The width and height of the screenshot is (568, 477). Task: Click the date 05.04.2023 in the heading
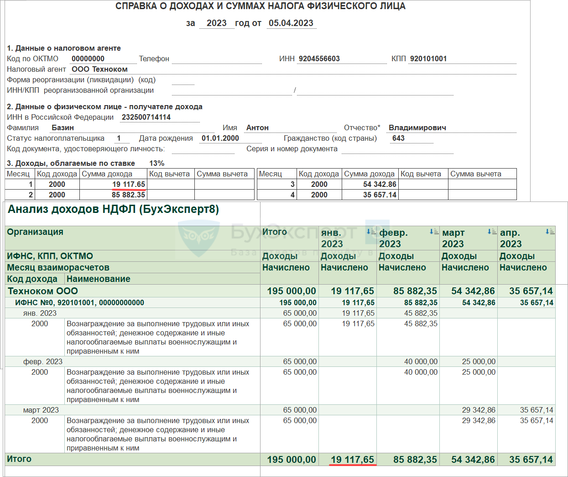(x=291, y=23)
